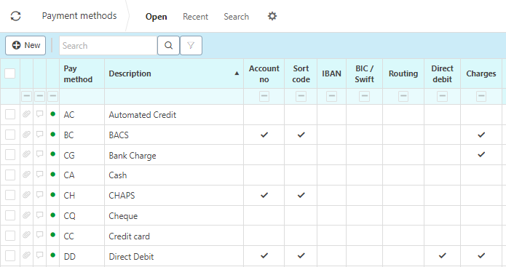Screen dimensions: 506x267
Task: Tick the checkbox for CHAPS row
Action: pos(10,195)
